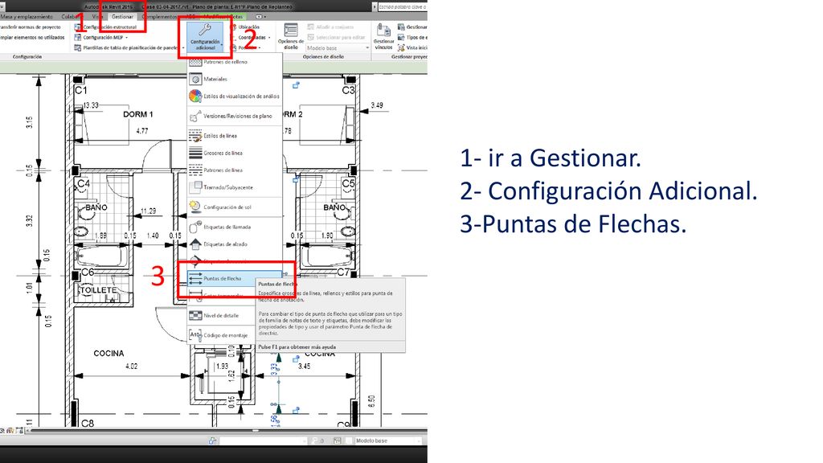823x463 pixels.
Task: Click the 3.45 dimension in COCINA
Action: click(305, 367)
